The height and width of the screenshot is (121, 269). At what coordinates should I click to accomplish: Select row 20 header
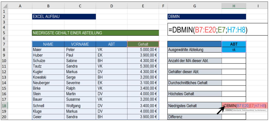[4, 117]
